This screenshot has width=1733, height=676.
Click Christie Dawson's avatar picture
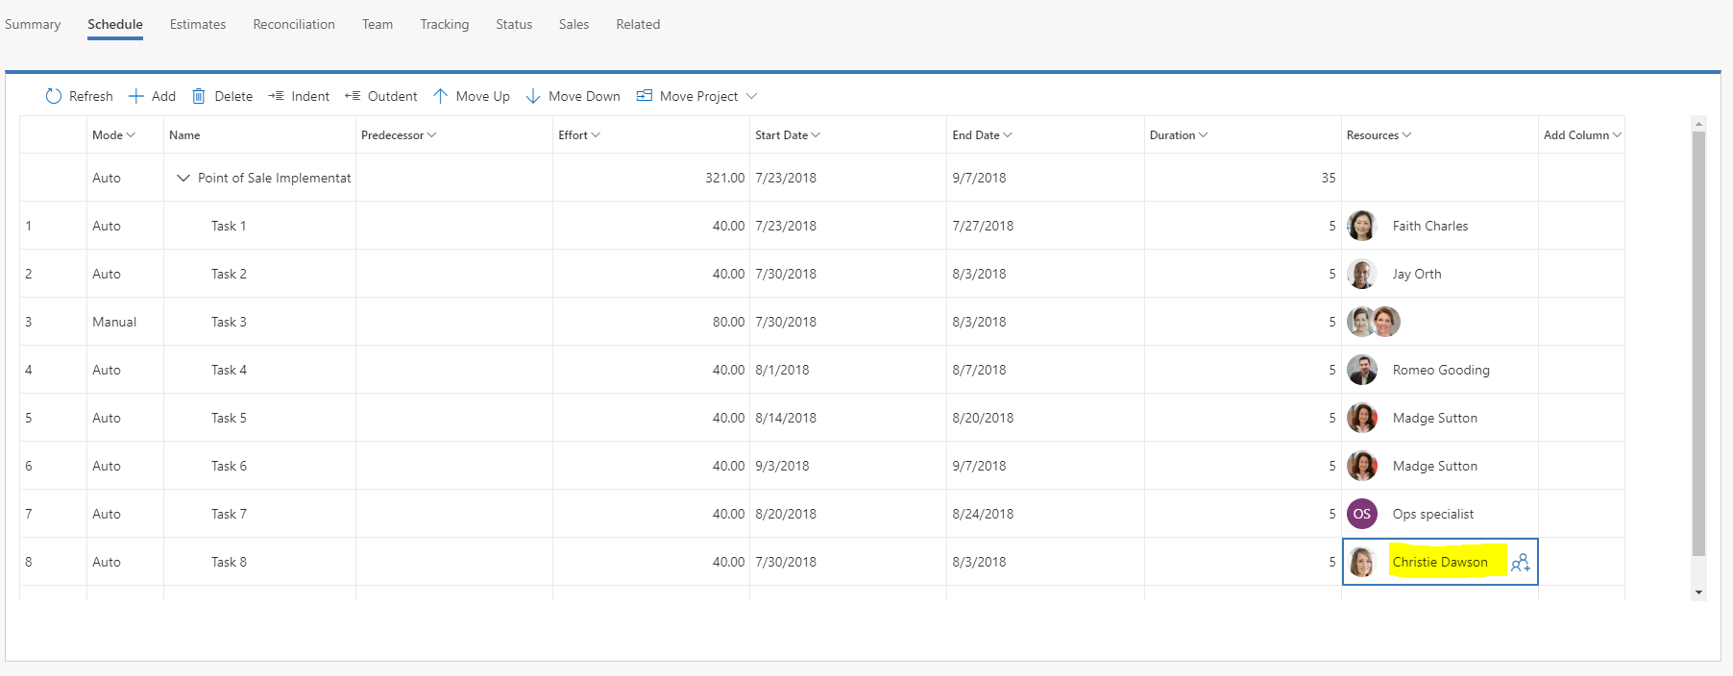(x=1362, y=562)
